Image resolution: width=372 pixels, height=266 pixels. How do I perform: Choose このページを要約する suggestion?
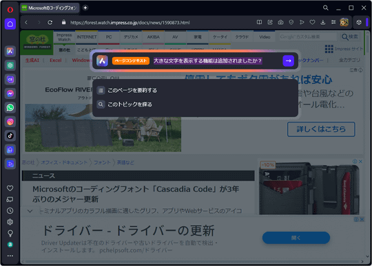(x=195, y=91)
